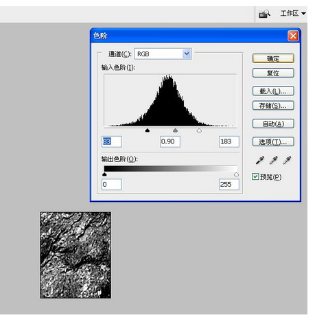Click the black input shadow slider handle
This screenshot has width=328, height=322.
click(148, 130)
